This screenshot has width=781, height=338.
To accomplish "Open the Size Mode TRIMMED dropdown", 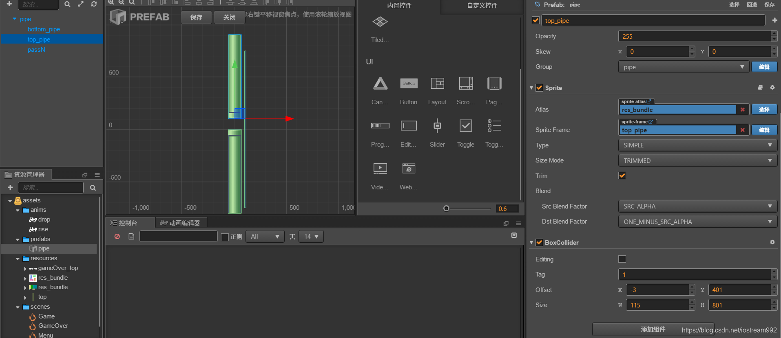I will [698, 160].
